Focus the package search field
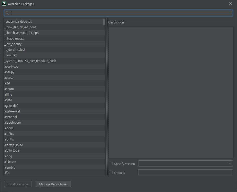Screen dimensions: 237x192 tap(118, 13)
